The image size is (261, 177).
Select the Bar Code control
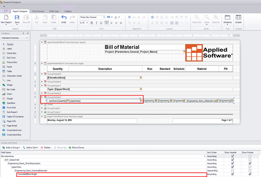pos(11,89)
